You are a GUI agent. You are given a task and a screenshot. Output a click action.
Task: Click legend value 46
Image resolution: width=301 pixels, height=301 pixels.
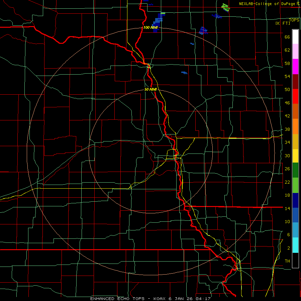287,103
